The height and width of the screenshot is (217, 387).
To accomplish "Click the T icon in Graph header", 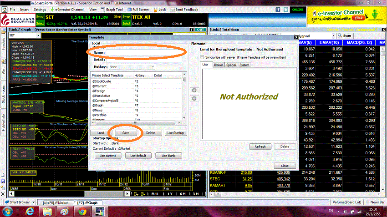I will pos(192,30).
